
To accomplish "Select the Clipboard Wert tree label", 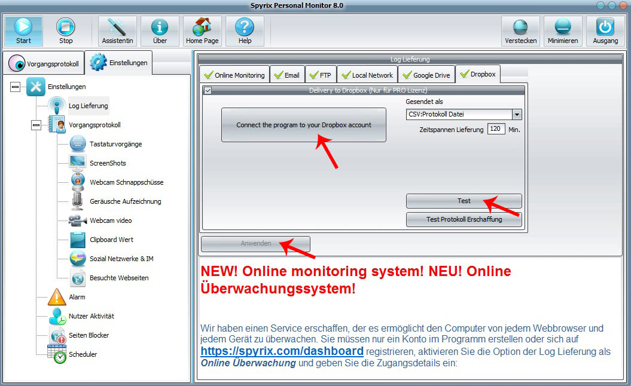I will coord(111,240).
